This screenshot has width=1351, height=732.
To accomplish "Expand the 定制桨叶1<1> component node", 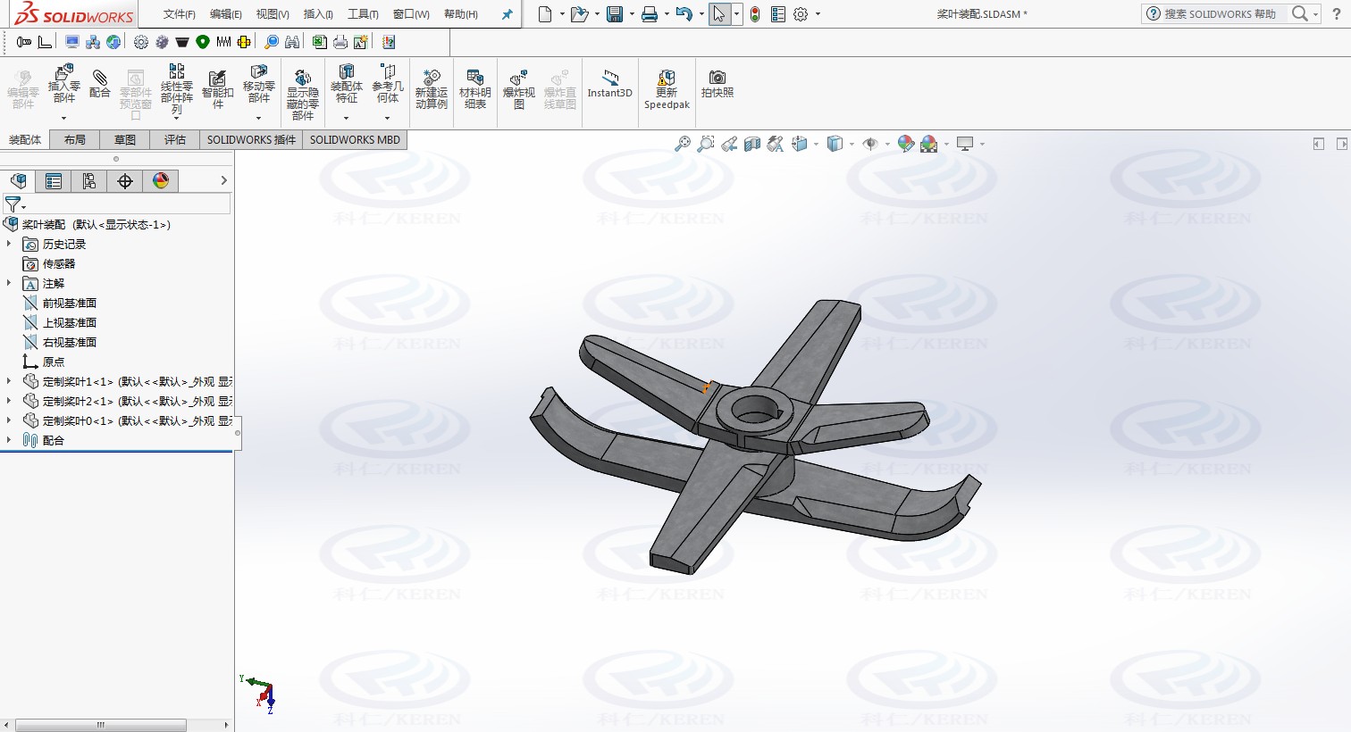I will tap(9, 381).
